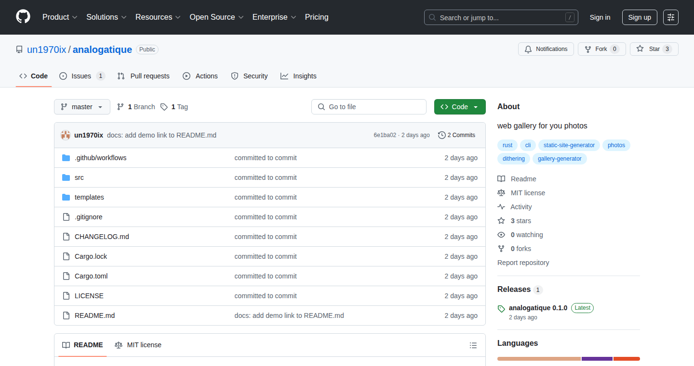
Task: Click the folder icon next to templates
Action: coord(66,197)
